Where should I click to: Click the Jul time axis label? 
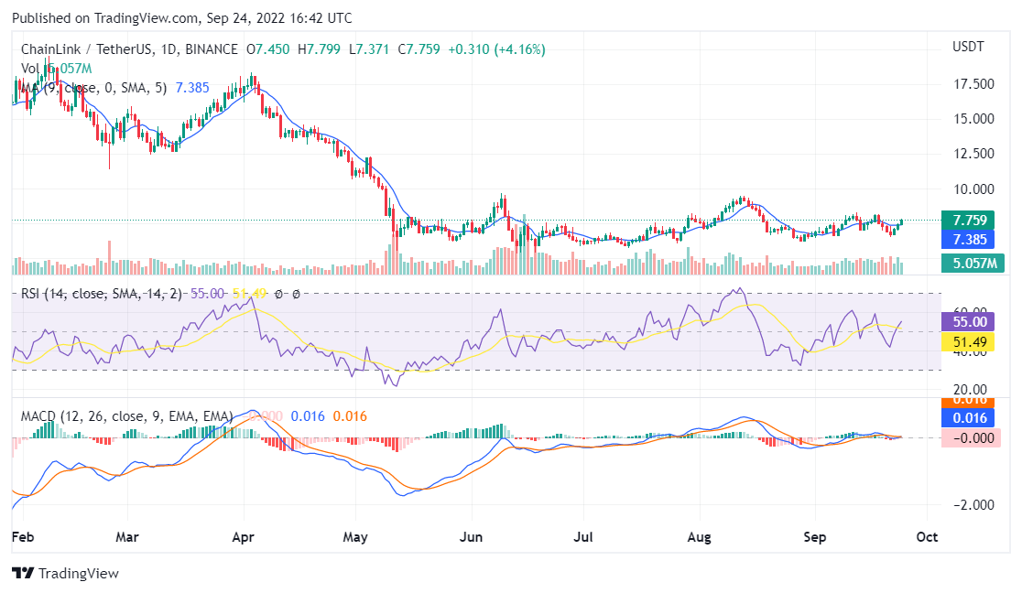(x=582, y=537)
